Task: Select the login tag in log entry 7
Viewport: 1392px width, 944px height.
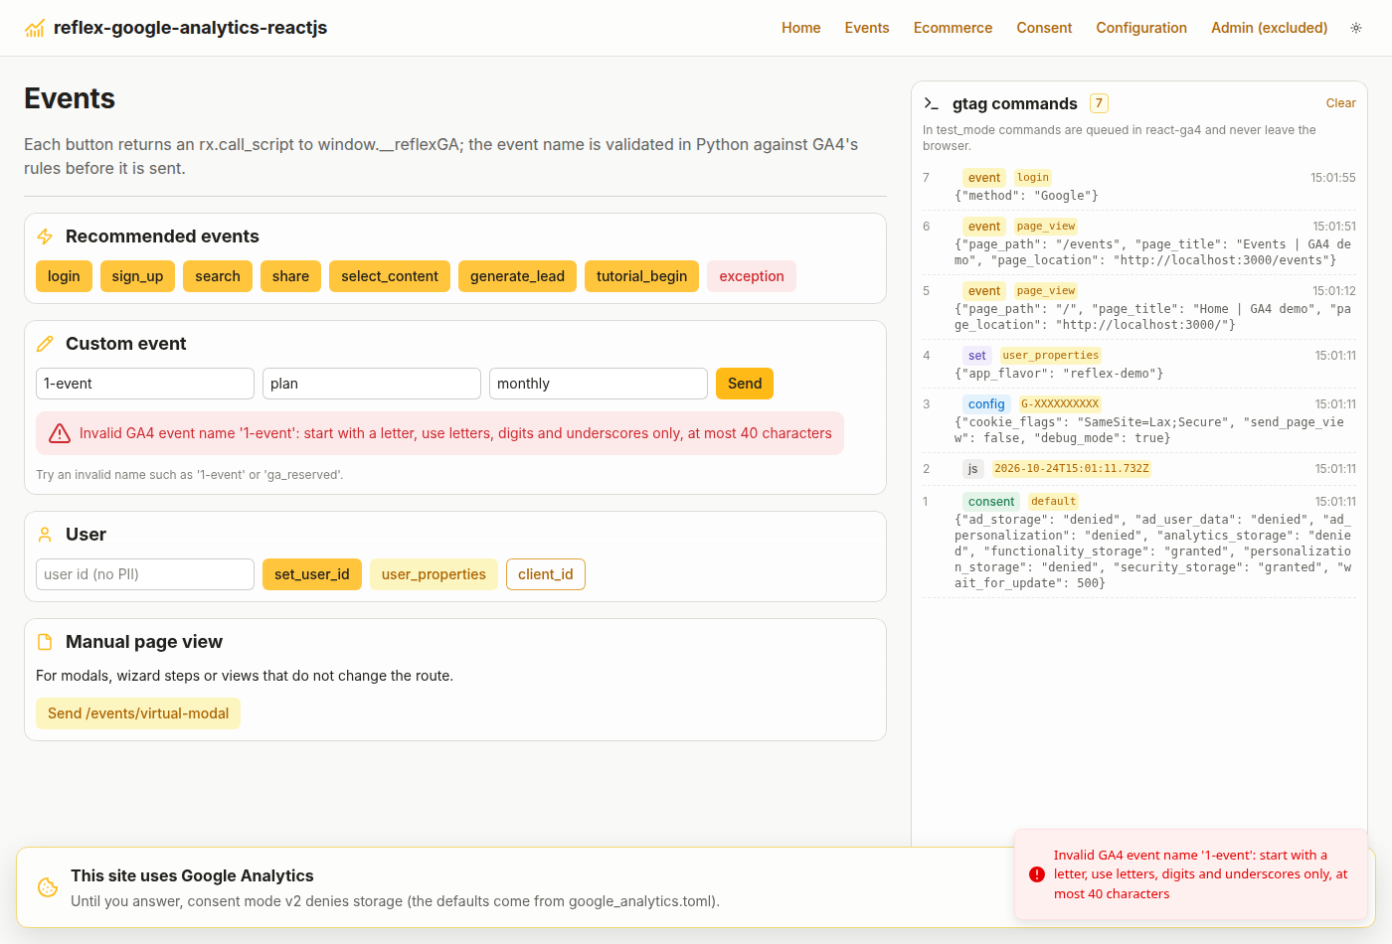Action: (1033, 178)
